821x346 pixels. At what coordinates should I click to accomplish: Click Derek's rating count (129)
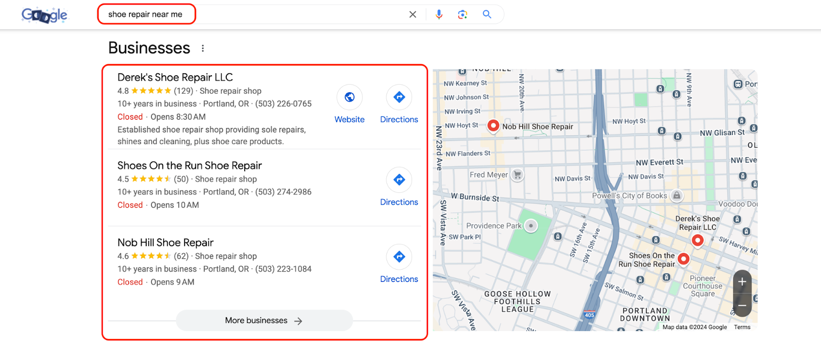(183, 91)
